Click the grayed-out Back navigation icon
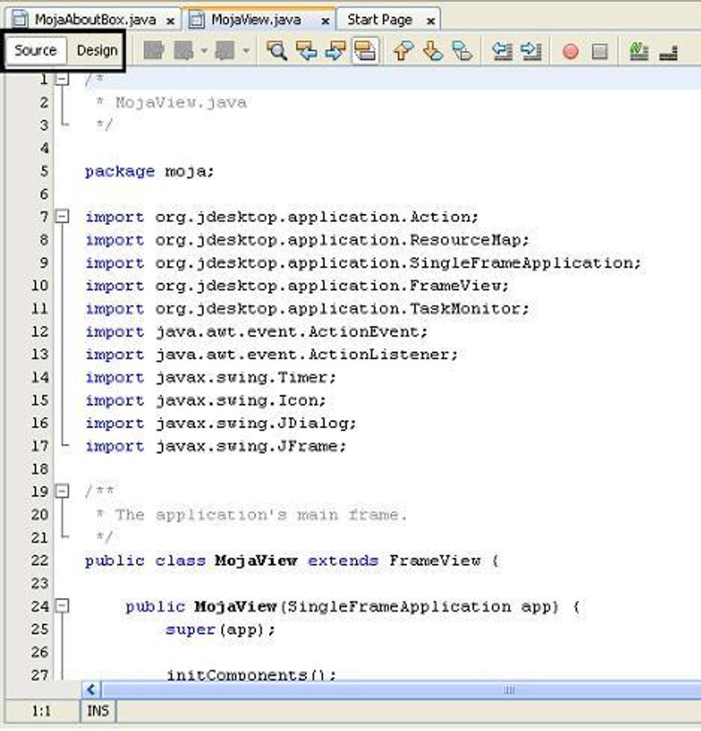 click(184, 51)
